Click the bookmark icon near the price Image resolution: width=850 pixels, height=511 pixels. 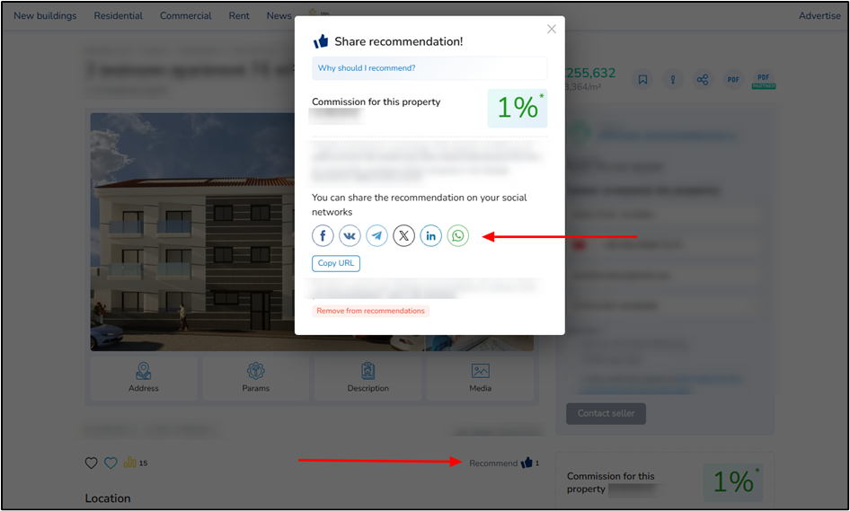[x=643, y=80]
